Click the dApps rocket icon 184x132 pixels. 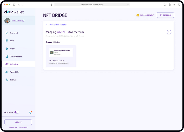tap(7, 49)
